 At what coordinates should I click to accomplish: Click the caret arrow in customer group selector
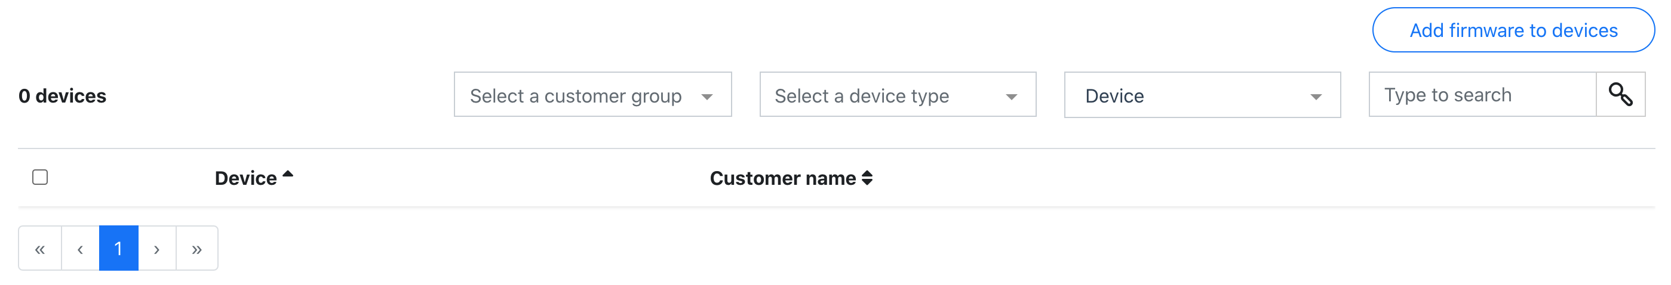click(707, 97)
